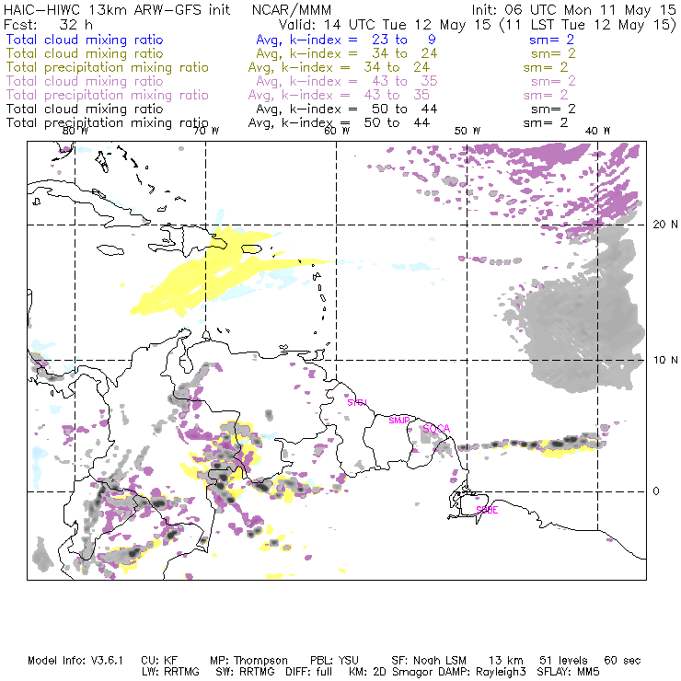Click the blue 'sm= 2' value
681x681 pixels.
click(x=551, y=40)
